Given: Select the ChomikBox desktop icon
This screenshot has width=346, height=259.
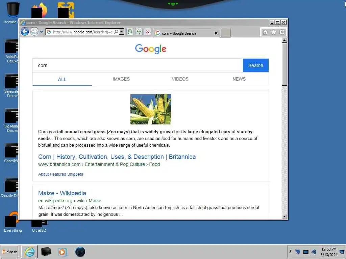Looking at the screenshot, I should point(11,153).
